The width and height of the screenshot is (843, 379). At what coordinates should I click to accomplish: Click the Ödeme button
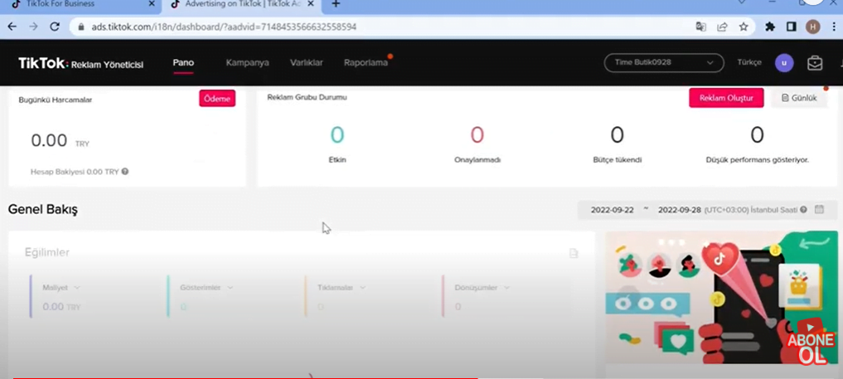click(217, 99)
